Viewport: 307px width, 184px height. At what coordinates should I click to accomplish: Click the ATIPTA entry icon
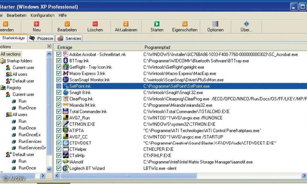click(66, 130)
